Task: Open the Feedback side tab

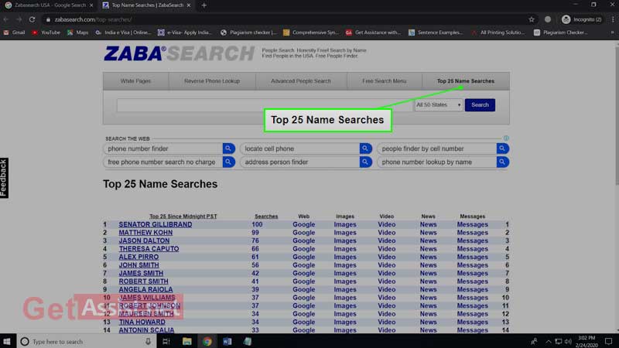Action: pyautogui.click(x=4, y=178)
